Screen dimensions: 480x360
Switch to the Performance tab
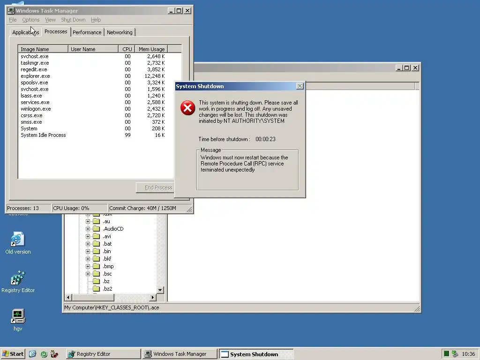87,32
